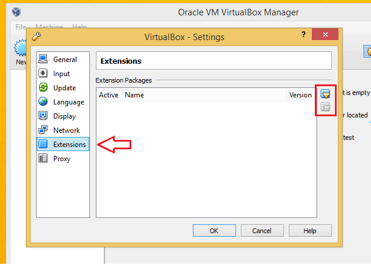This screenshot has height=265, width=371.
Task: Select the Extensions category in sidebar
Action: pyautogui.click(x=63, y=144)
